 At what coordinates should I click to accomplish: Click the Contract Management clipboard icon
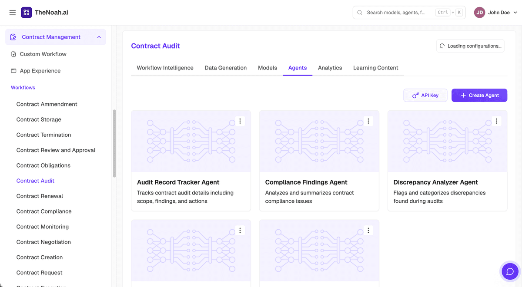point(13,37)
